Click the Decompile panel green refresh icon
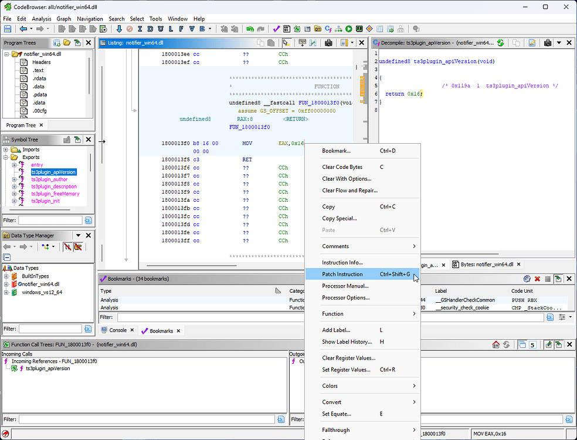 point(500,43)
